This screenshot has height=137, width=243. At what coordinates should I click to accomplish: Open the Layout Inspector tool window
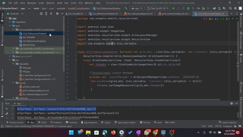[x=228, y=123]
